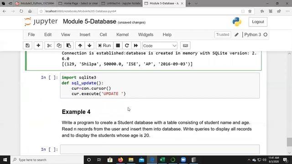
Task: Open Mail app from taskbar
Action: [141, 160]
